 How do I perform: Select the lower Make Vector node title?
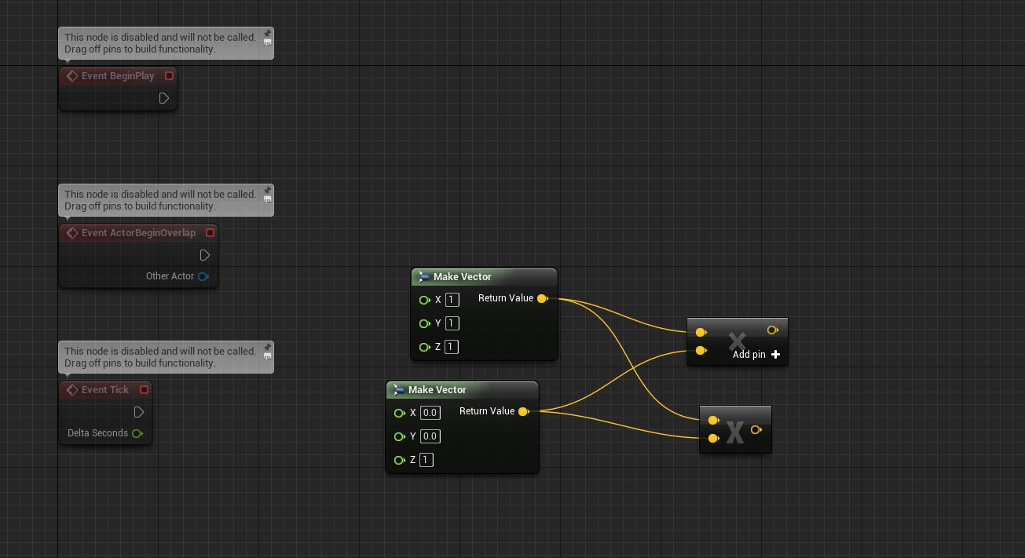437,390
